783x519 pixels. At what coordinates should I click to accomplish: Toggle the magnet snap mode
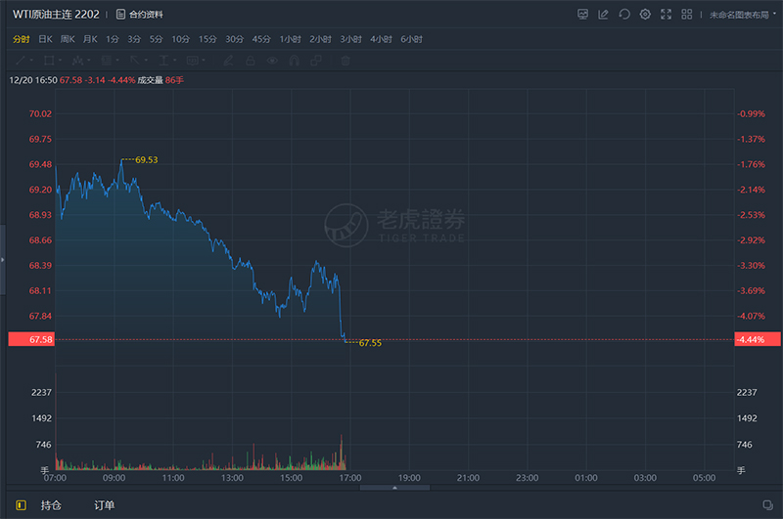pos(298,61)
